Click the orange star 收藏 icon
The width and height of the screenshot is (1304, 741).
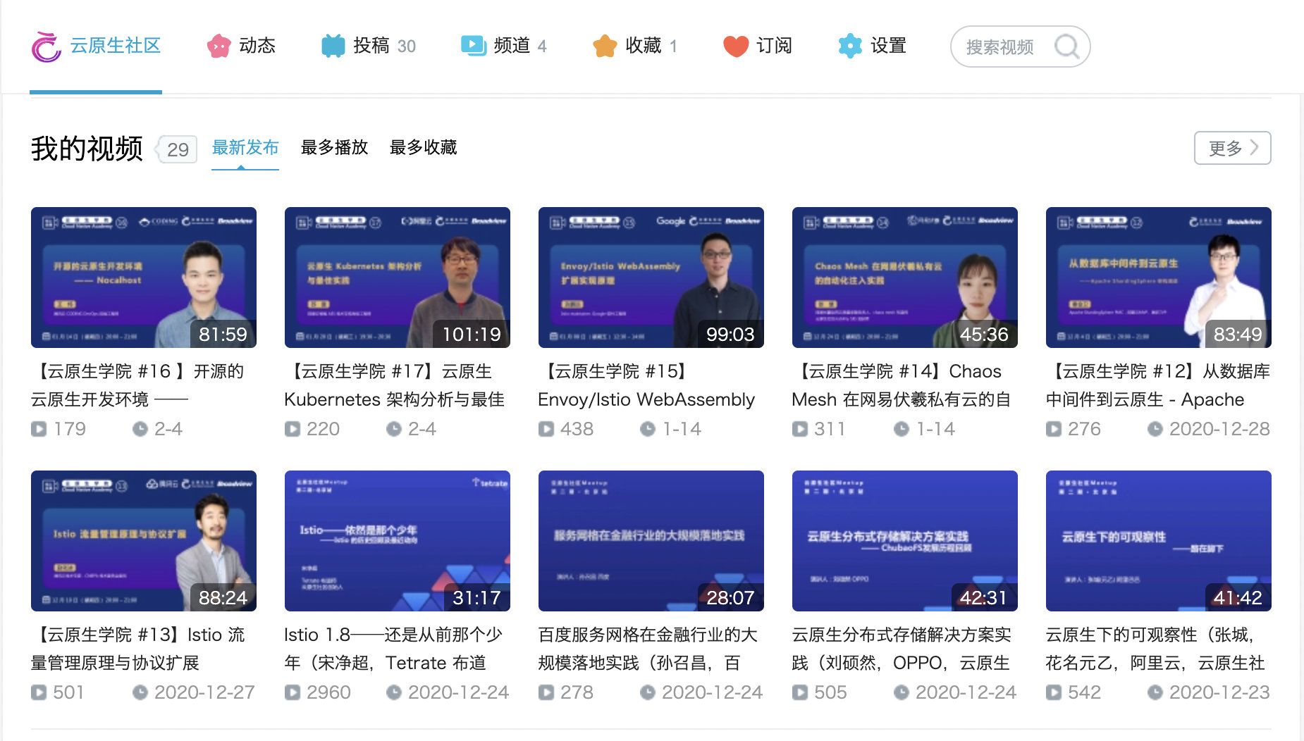click(x=605, y=46)
